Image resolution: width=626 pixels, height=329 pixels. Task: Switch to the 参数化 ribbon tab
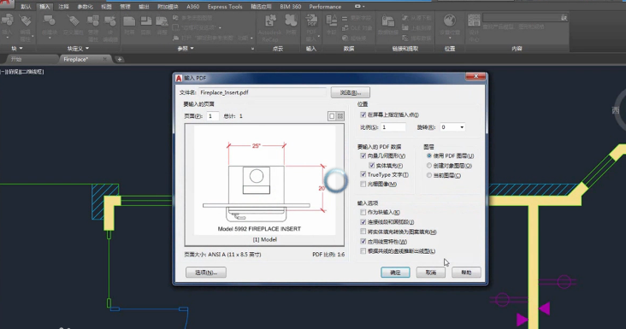85,7
